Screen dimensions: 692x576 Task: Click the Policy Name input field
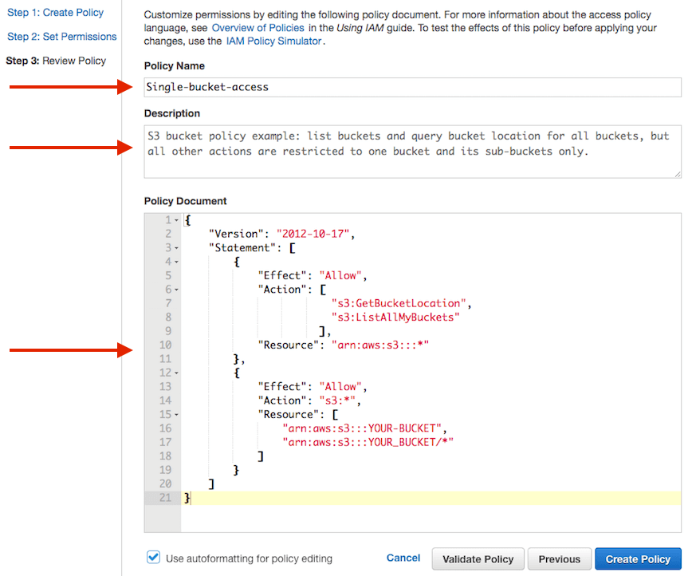coord(412,87)
